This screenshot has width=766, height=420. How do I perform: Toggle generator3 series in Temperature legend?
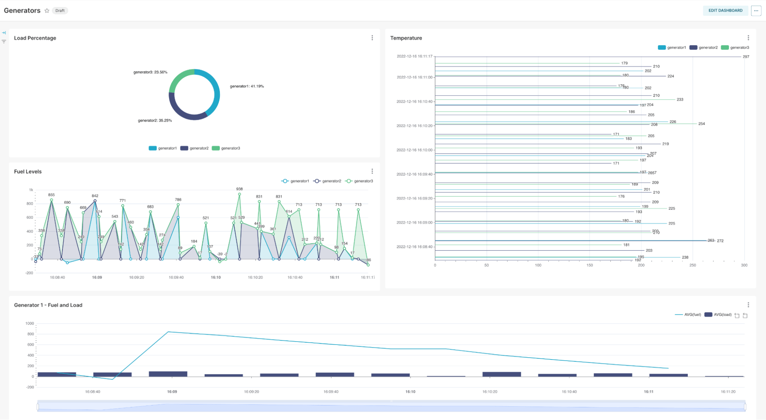tap(735, 47)
